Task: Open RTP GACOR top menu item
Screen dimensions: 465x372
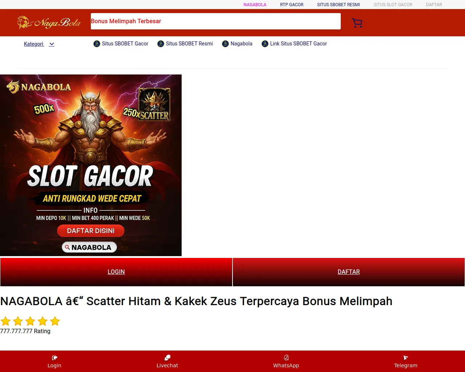Action: click(x=292, y=5)
